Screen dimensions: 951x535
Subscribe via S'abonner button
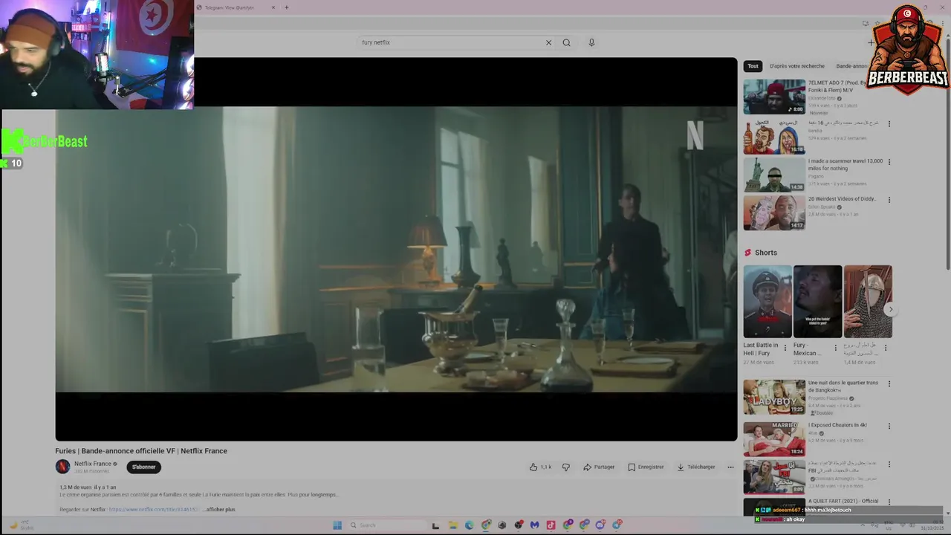(143, 467)
